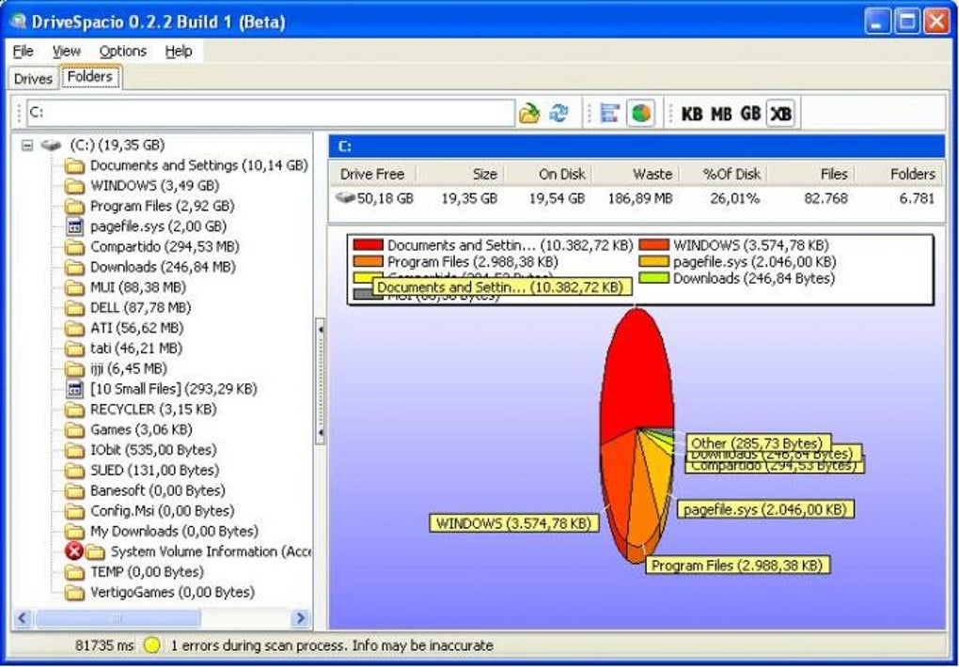This screenshot has width=959, height=667.
Task: Open the View menu
Action: [x=66, y=52]
